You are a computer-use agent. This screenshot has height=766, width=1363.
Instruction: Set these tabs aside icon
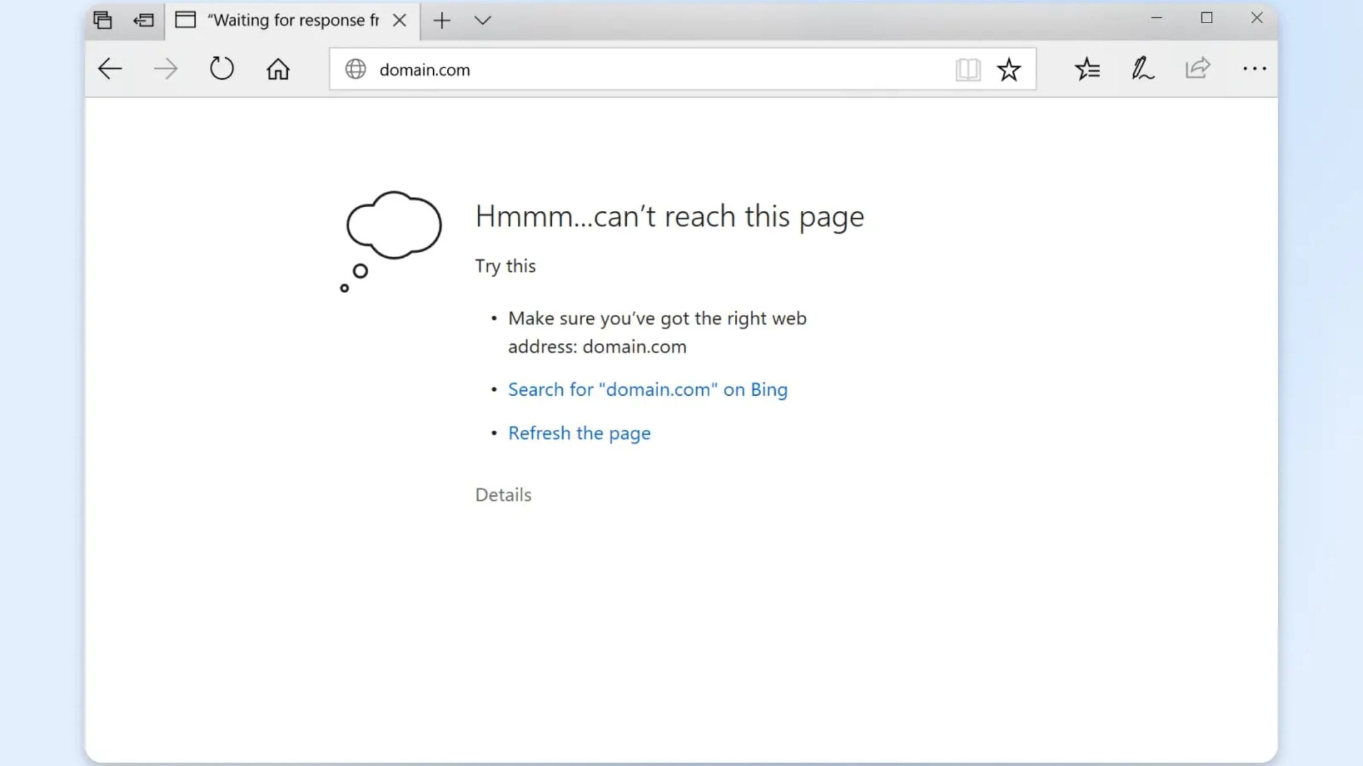(x=144, y=21)
